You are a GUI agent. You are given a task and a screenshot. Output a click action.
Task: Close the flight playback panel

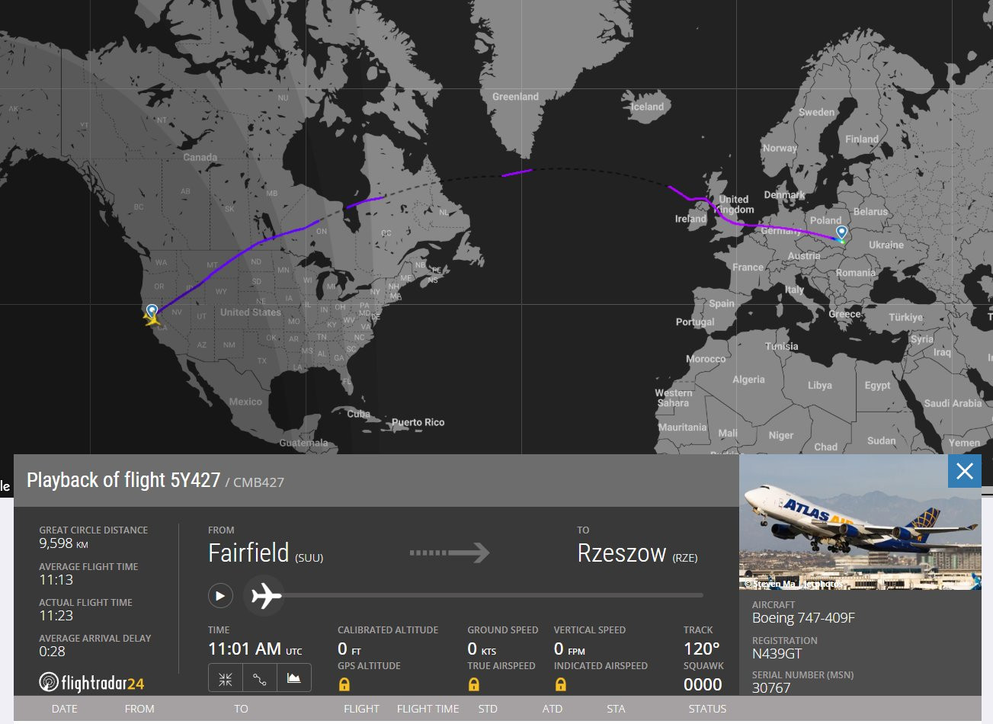(964, 472)
